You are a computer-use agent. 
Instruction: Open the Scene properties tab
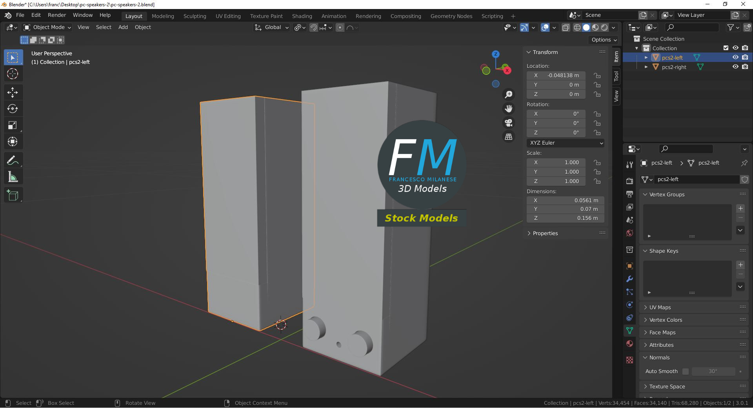[x=629, y=220]
